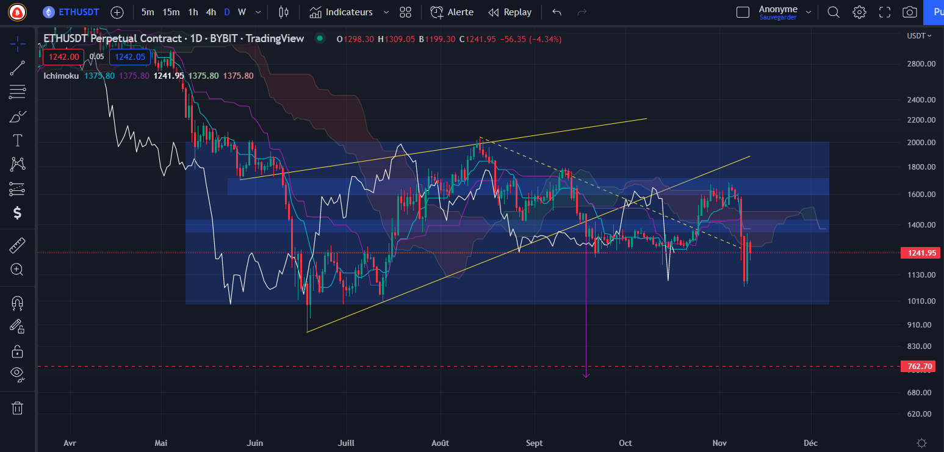
Task: Hide all drawings using eye icon
Action: [x=17, y=373]
